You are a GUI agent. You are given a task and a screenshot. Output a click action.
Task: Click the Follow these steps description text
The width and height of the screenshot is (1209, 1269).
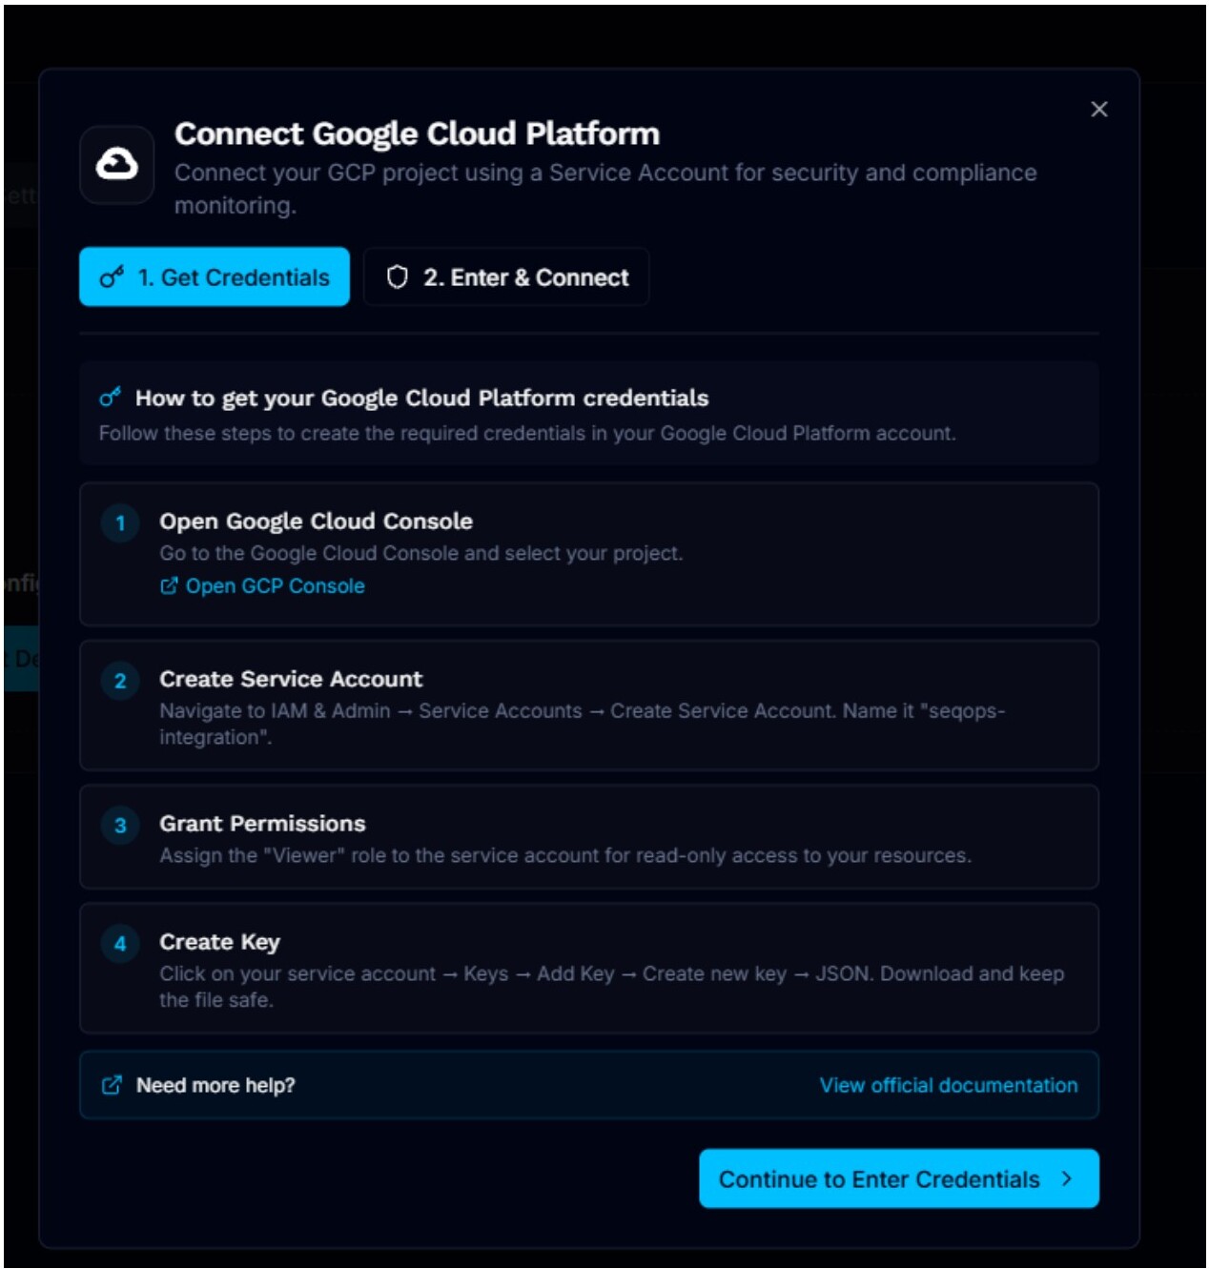527,433
